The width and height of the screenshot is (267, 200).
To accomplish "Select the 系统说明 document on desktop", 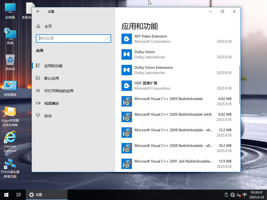I will [27, 11].
